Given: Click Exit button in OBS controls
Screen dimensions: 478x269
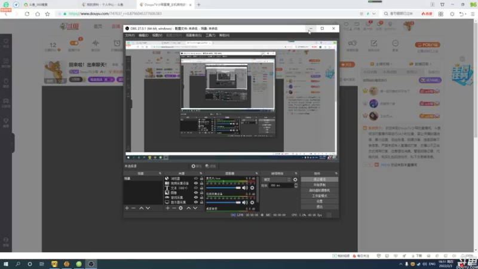Looking at the screenshot, I should point(320,207).
